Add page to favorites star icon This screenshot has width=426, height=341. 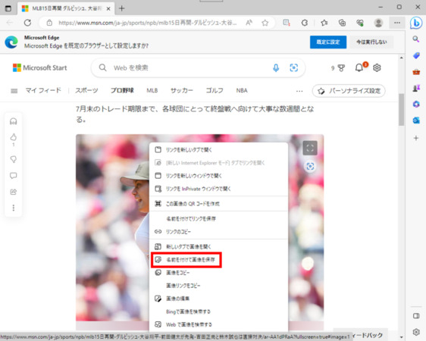point(265,23)
